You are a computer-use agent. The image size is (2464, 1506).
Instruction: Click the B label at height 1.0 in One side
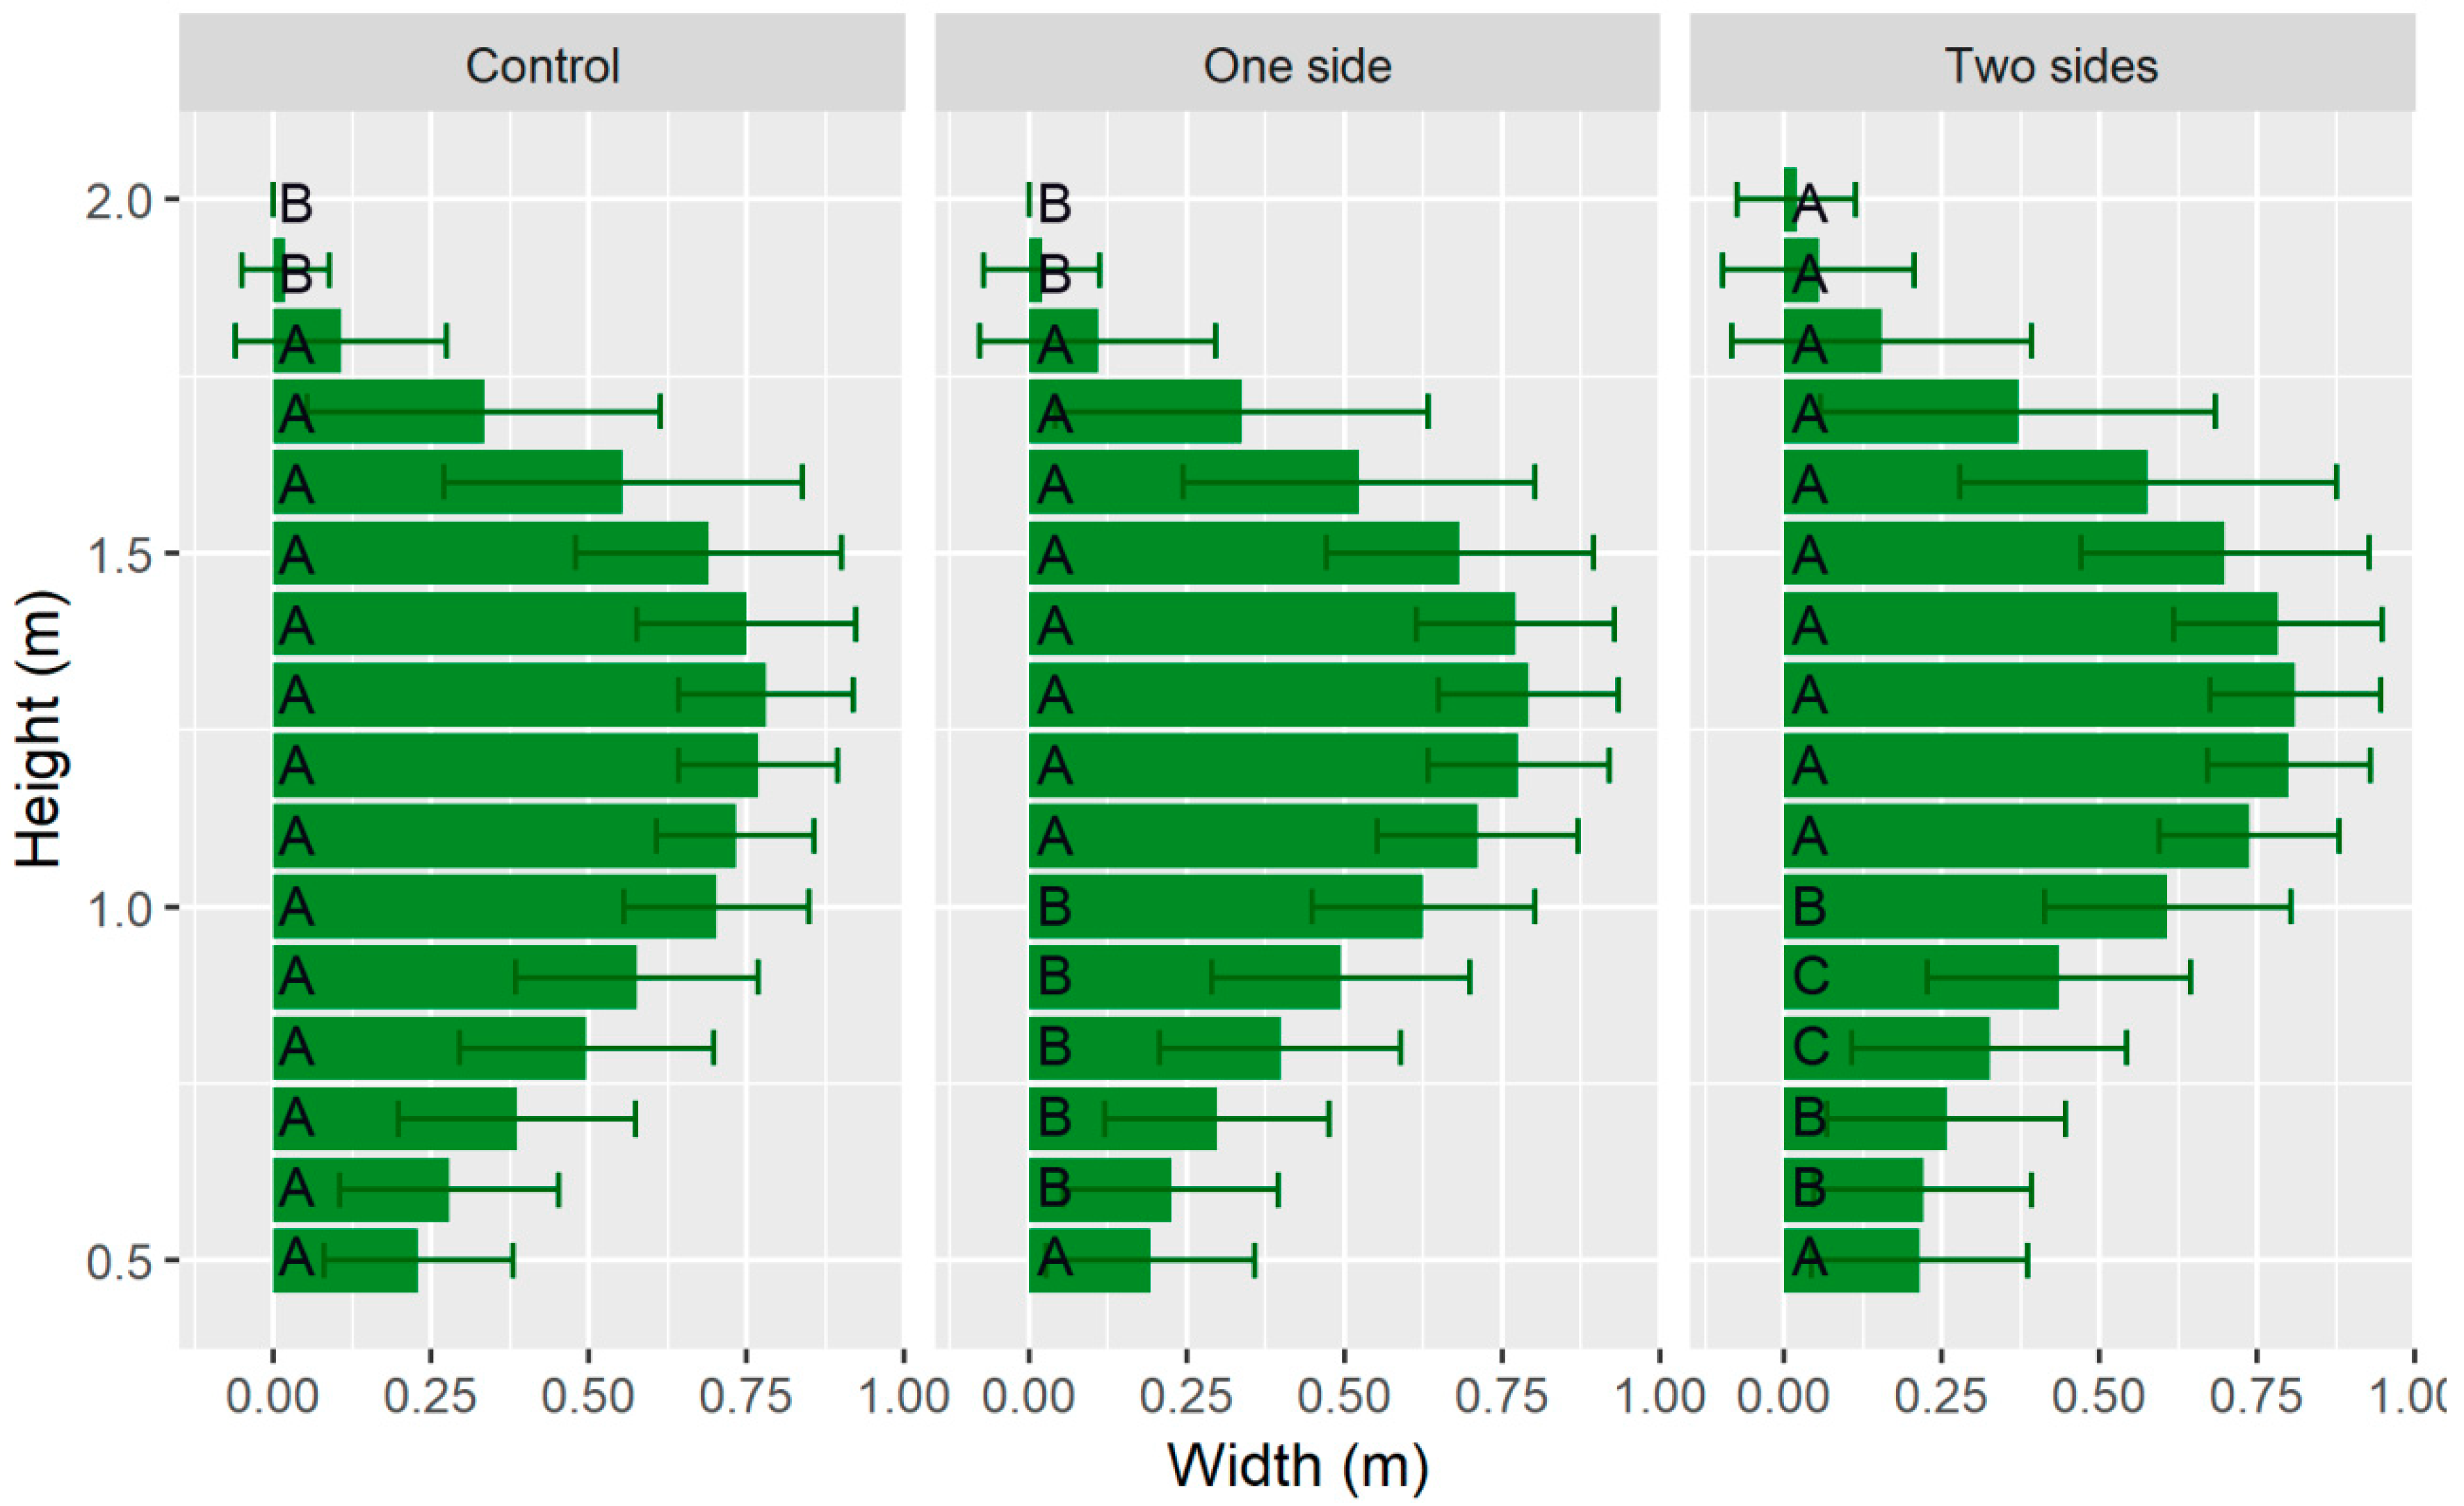(1055, 907)
